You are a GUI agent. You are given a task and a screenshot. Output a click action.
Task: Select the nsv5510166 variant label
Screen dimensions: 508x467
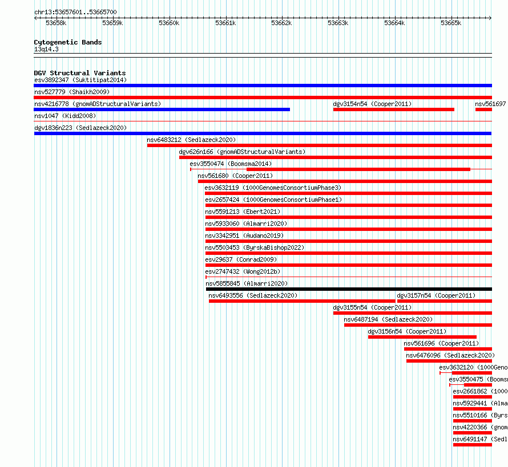480,415
